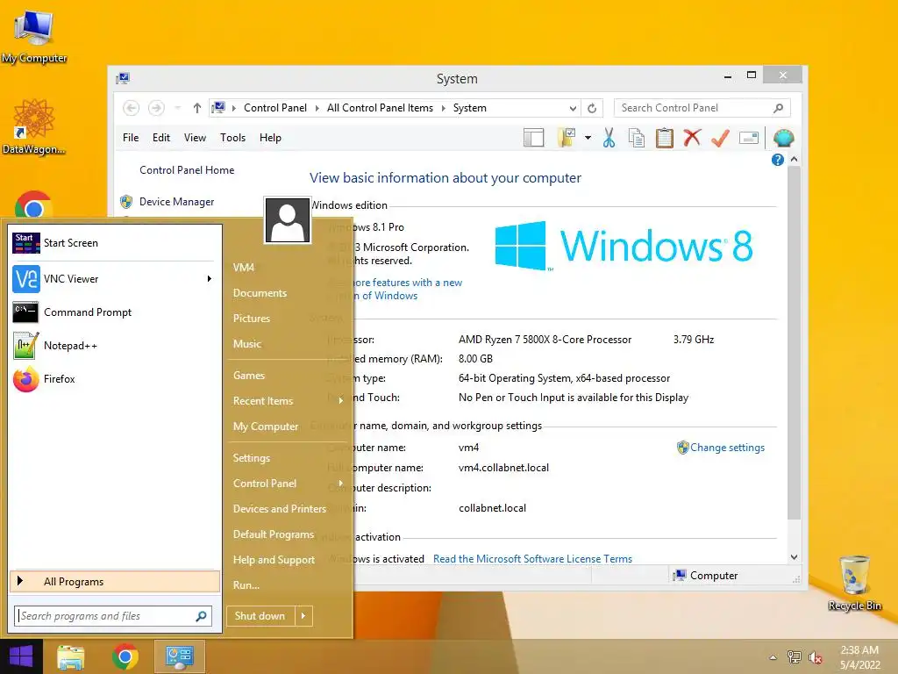Click the Paste clipboard toolbar icon
Viewport: 898px width, 674px height.
click(665, 138)
